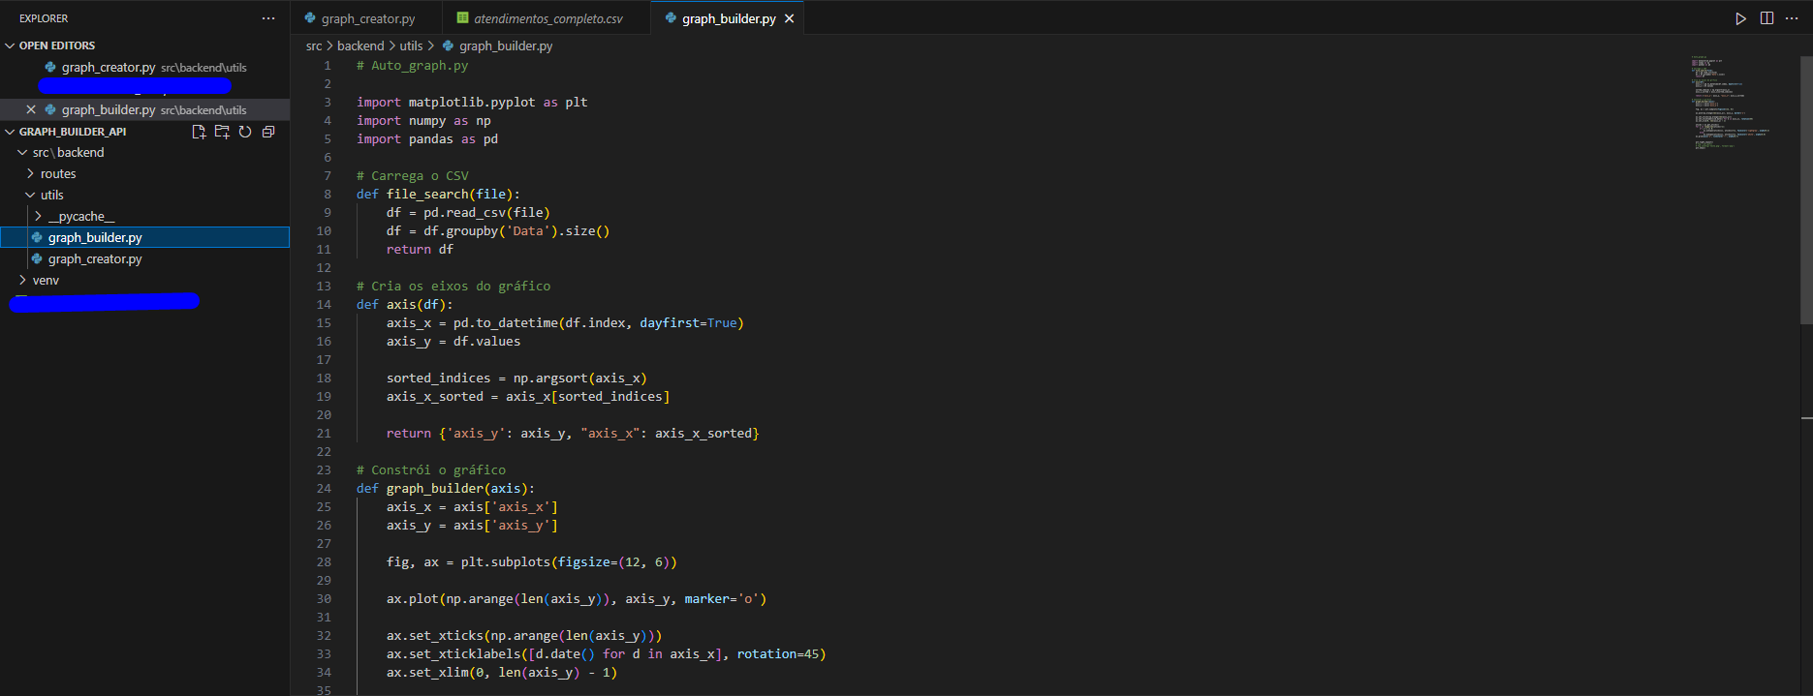This screenshot has width=1813, height=696.
Task: Click src in the breadcrumb path
Action: [x=314, y=45]
